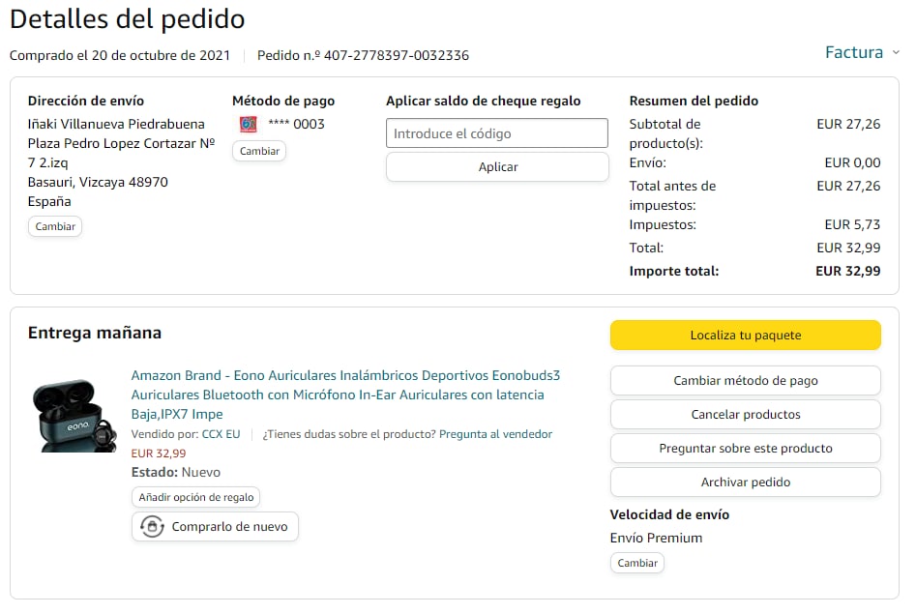
Task: Change the Envío Premium shipping speed
Action: (636, 563)
